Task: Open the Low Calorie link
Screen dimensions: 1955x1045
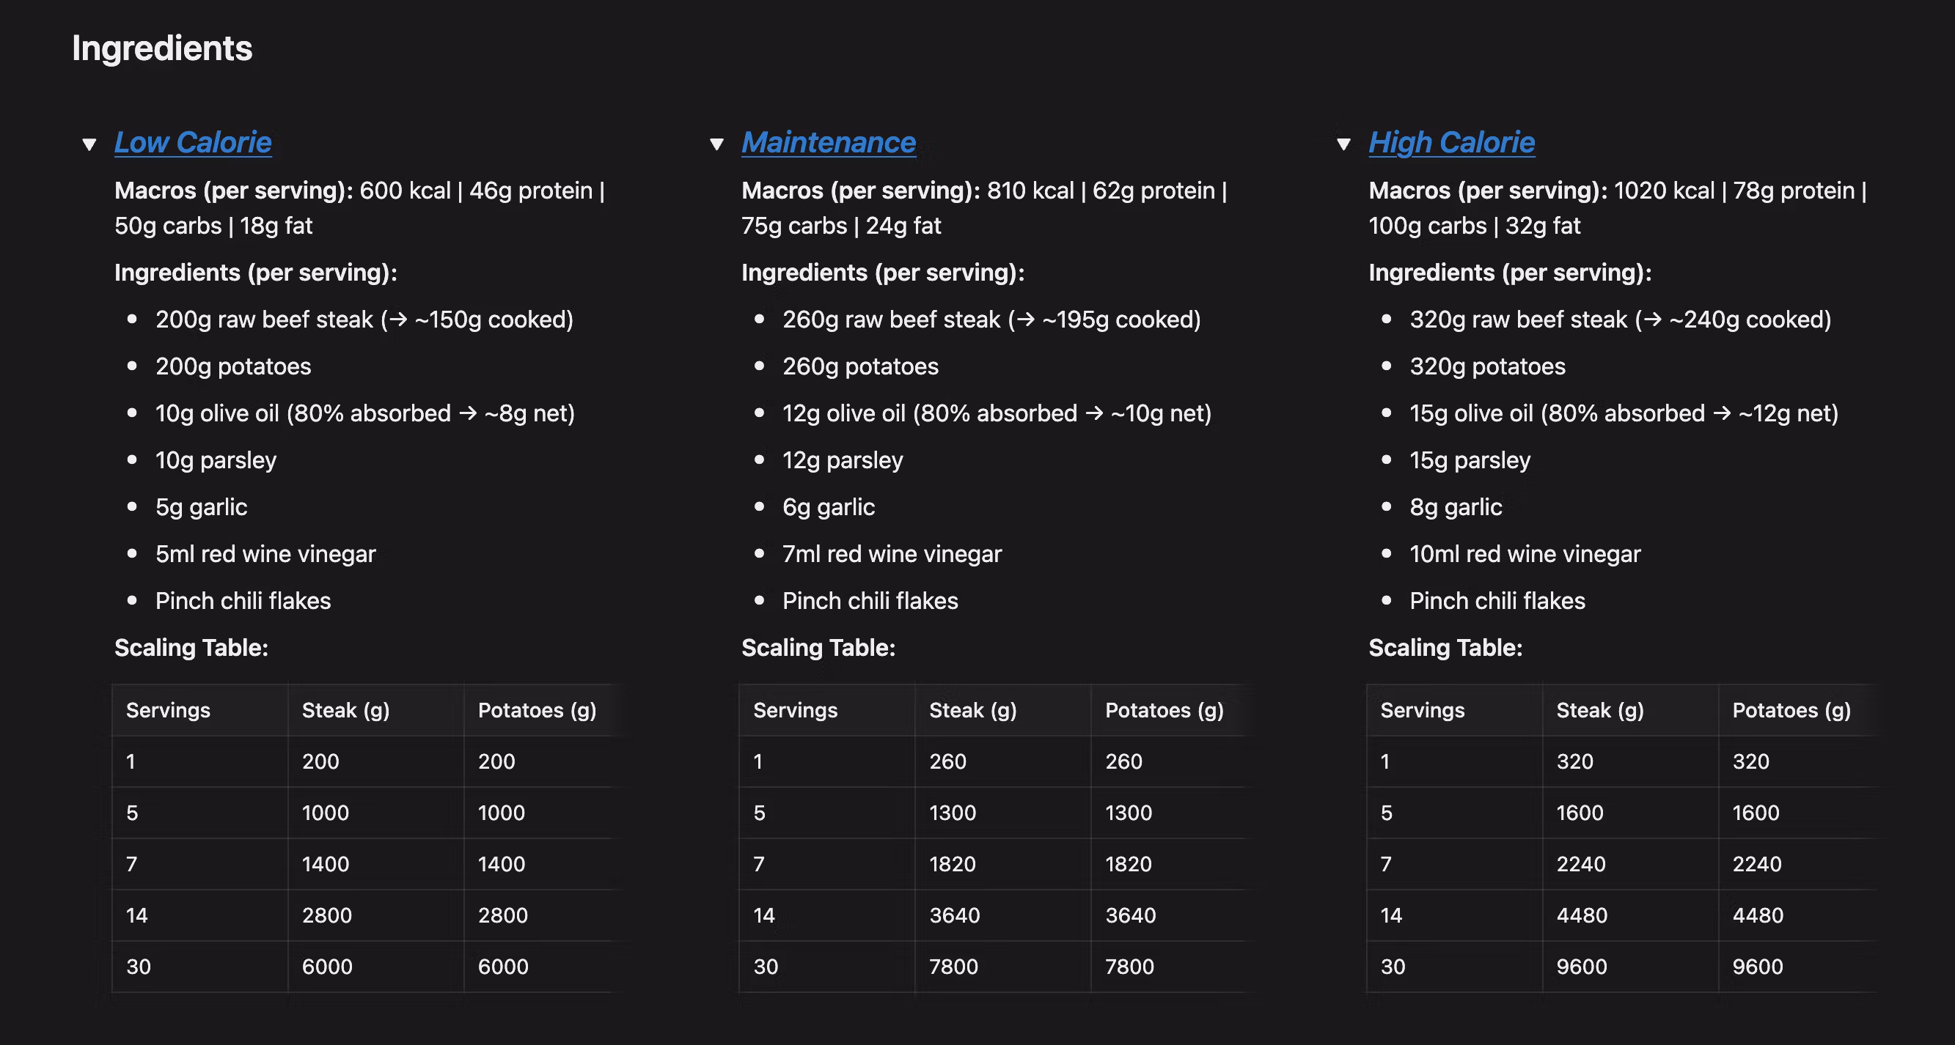Action: 193,143
